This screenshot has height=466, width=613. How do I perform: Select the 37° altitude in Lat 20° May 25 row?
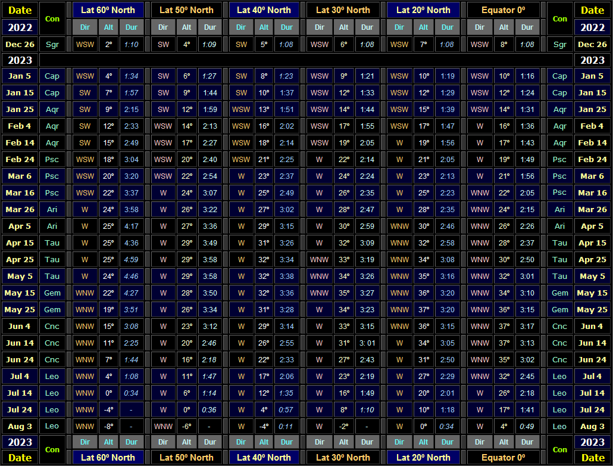[x=423, y=309]
